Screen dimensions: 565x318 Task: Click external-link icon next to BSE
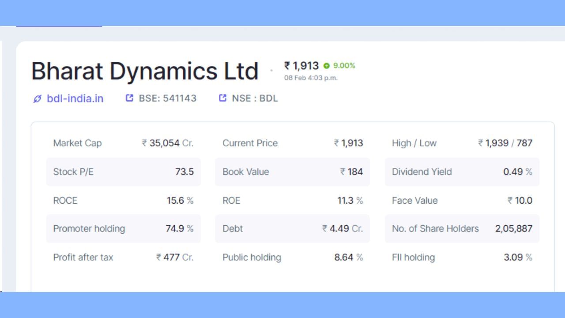click(x=129, y=98)
